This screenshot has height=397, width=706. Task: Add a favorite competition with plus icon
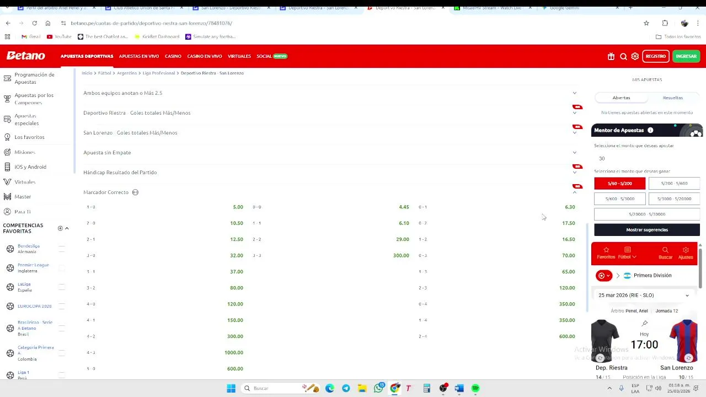pyautogui.click(x=60, y=228)
